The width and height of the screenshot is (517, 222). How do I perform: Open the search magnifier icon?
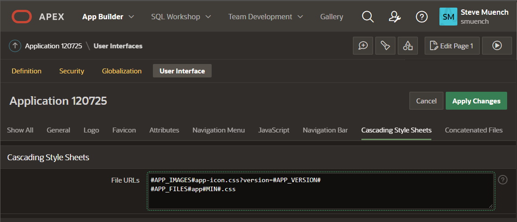pos(368,17)
